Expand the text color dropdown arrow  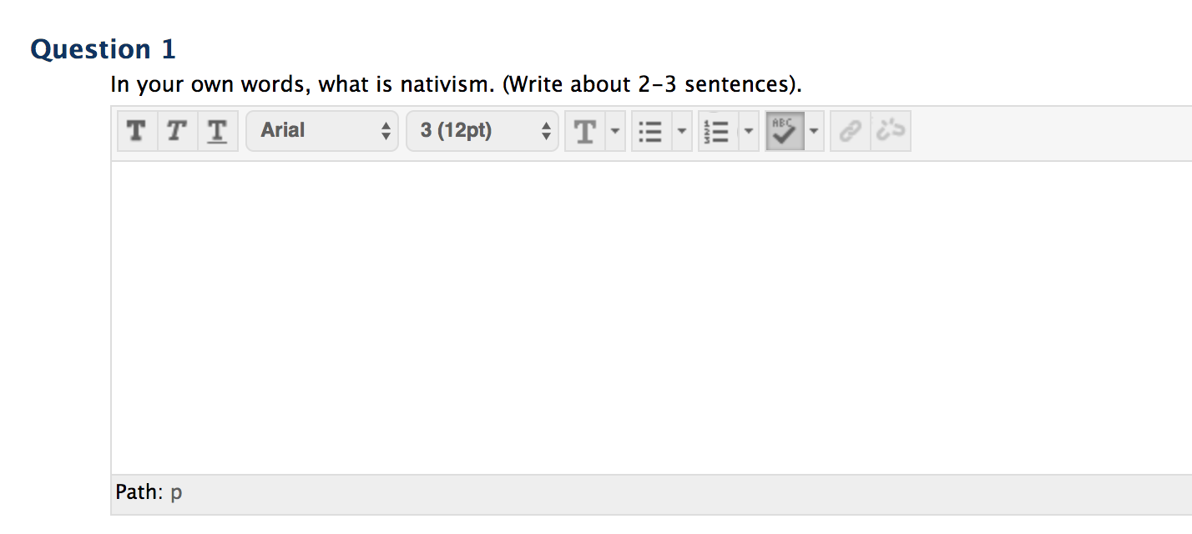[615, 131]
